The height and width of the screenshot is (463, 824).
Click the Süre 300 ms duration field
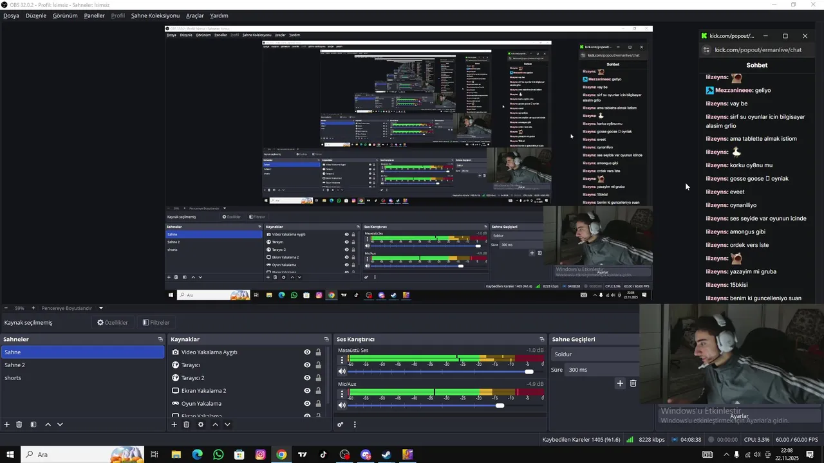pyautogui.click(x=603, y=370)
